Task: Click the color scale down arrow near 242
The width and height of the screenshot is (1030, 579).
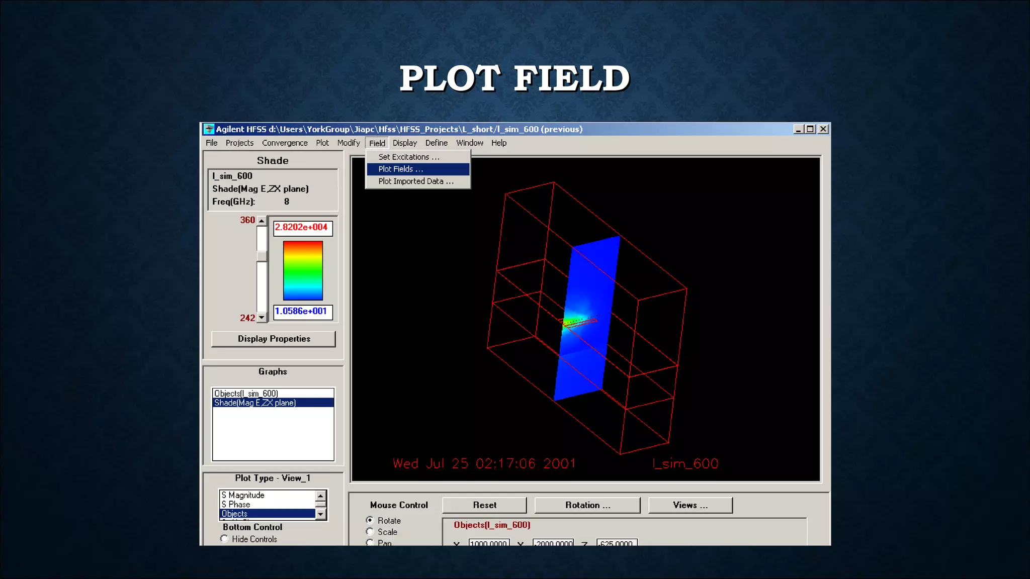Action: (262, 318)
